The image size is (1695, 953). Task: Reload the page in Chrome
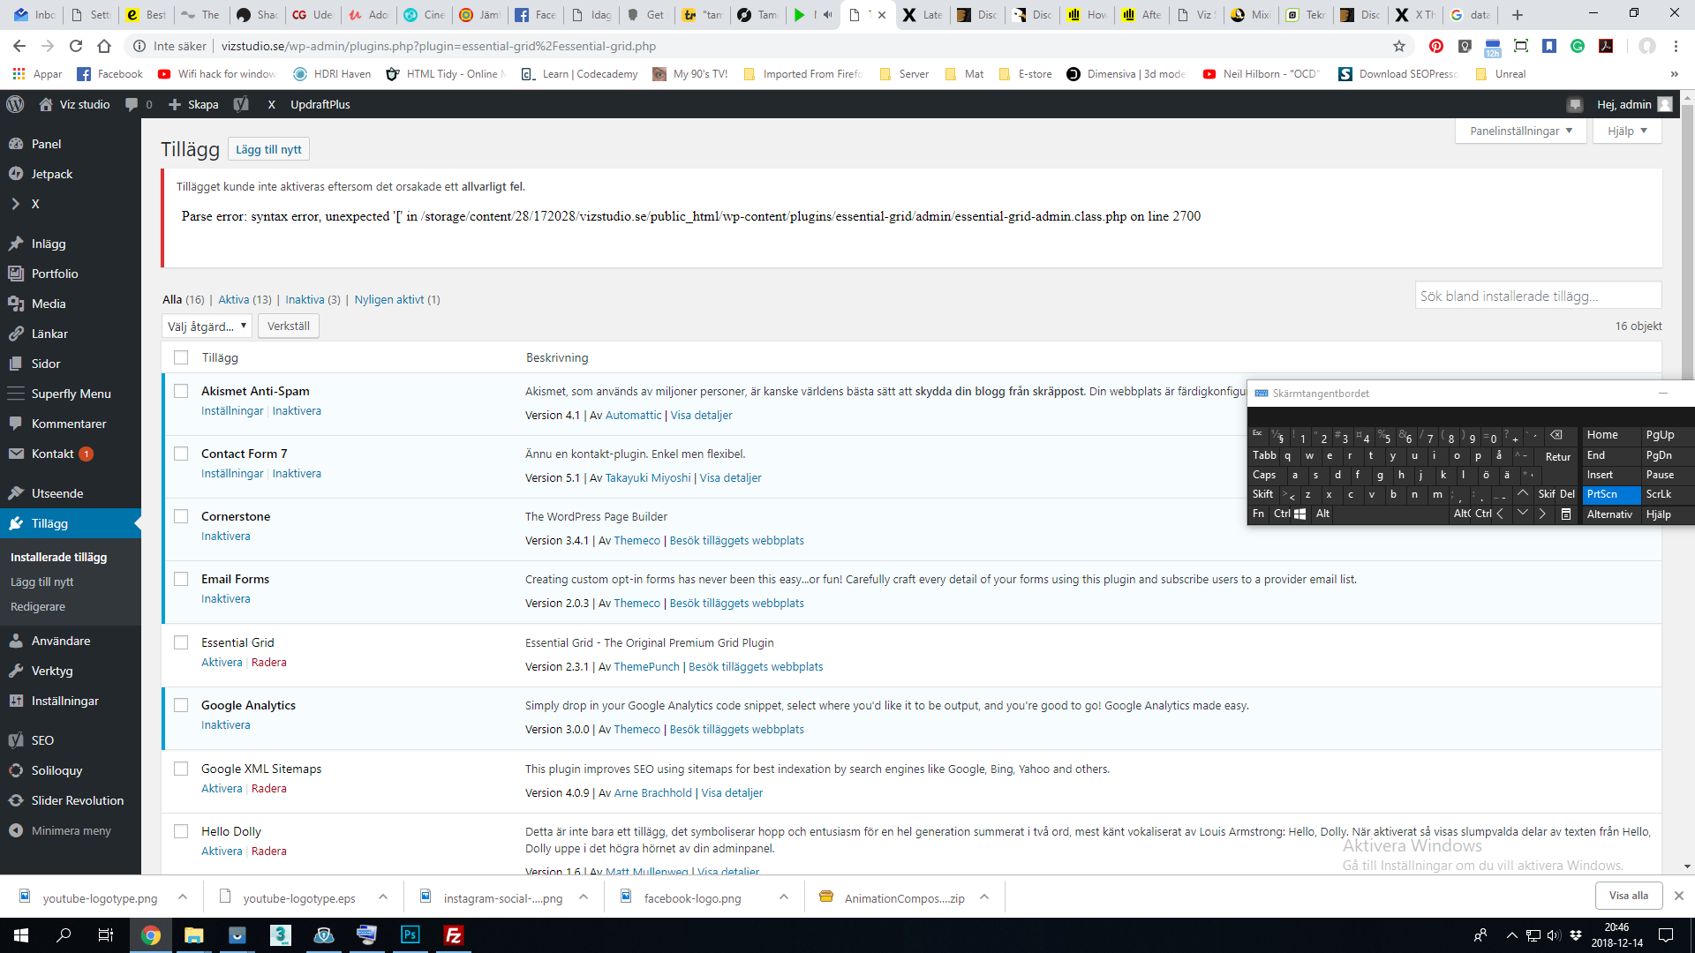(76, 46)
